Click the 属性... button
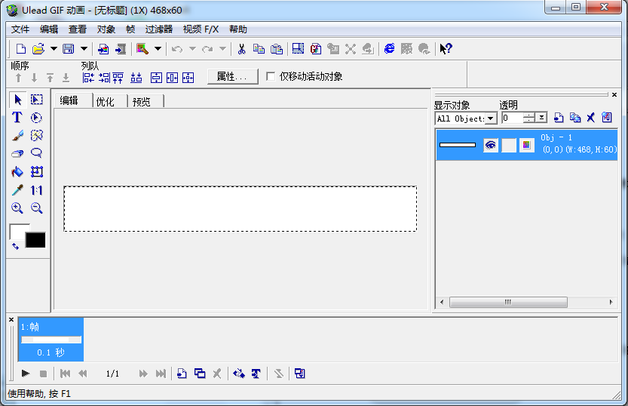The width and height of the screenshot is (628, 406). click(x=232, y=76)
